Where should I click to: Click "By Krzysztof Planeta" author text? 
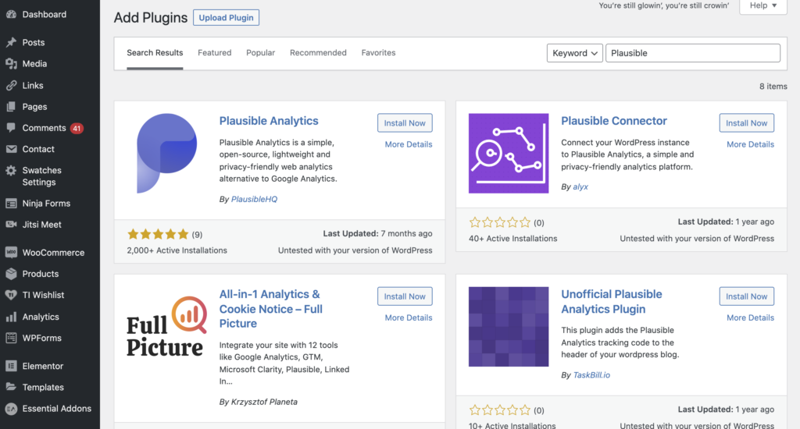(258, 402)
